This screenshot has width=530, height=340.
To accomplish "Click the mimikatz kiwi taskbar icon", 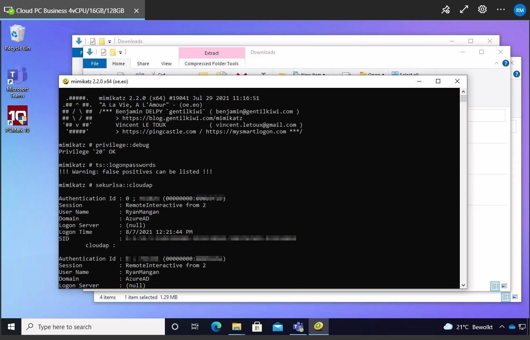I will [319, 327].
